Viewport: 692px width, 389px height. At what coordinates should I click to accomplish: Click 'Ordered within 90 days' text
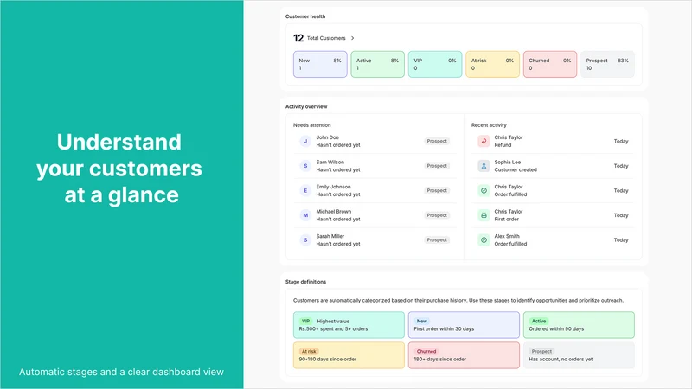pos(556,329)
